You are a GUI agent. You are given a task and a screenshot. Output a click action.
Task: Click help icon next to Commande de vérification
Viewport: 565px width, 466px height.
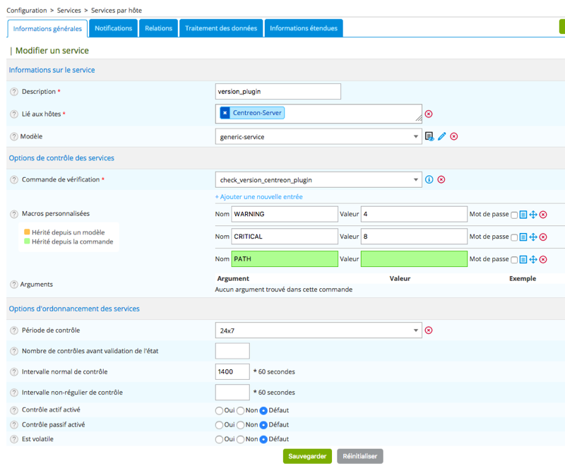point(14,180)
